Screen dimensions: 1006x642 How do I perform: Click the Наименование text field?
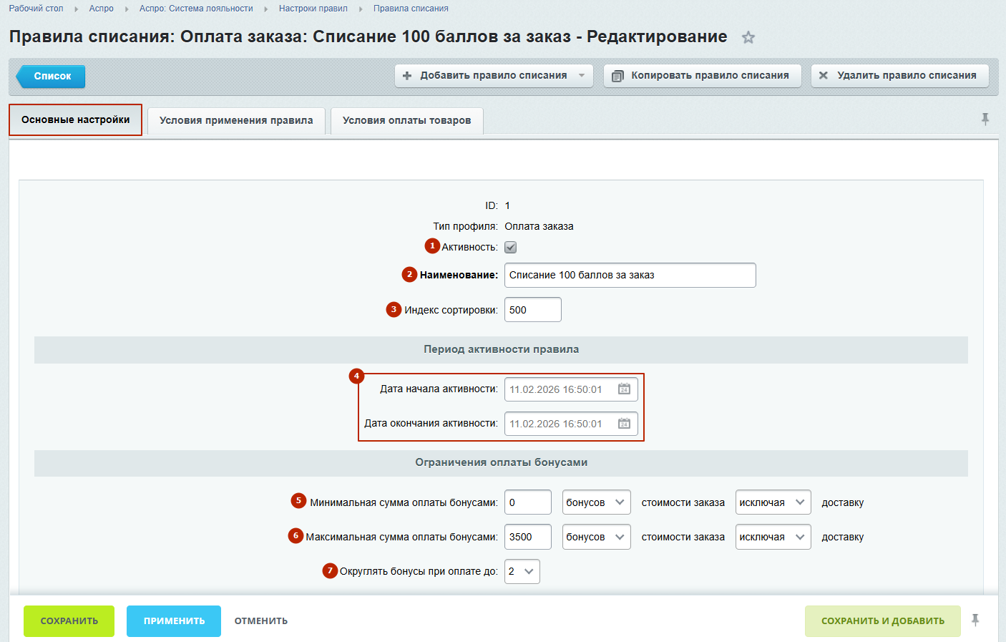coord(630,276)
